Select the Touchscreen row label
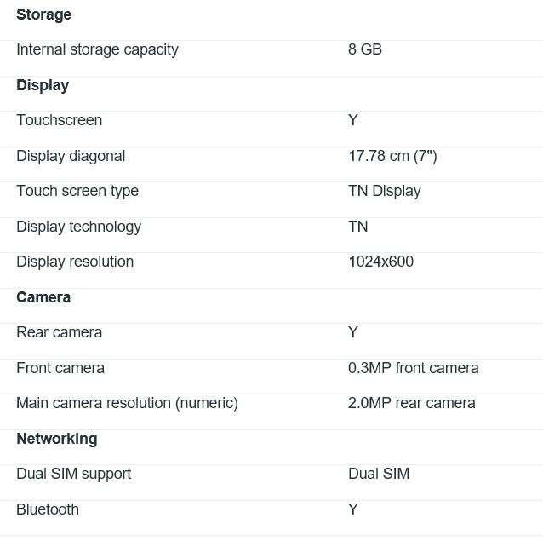Image resolution: width=543 pixels, height=541 pixels. click(x=60, y=120)
